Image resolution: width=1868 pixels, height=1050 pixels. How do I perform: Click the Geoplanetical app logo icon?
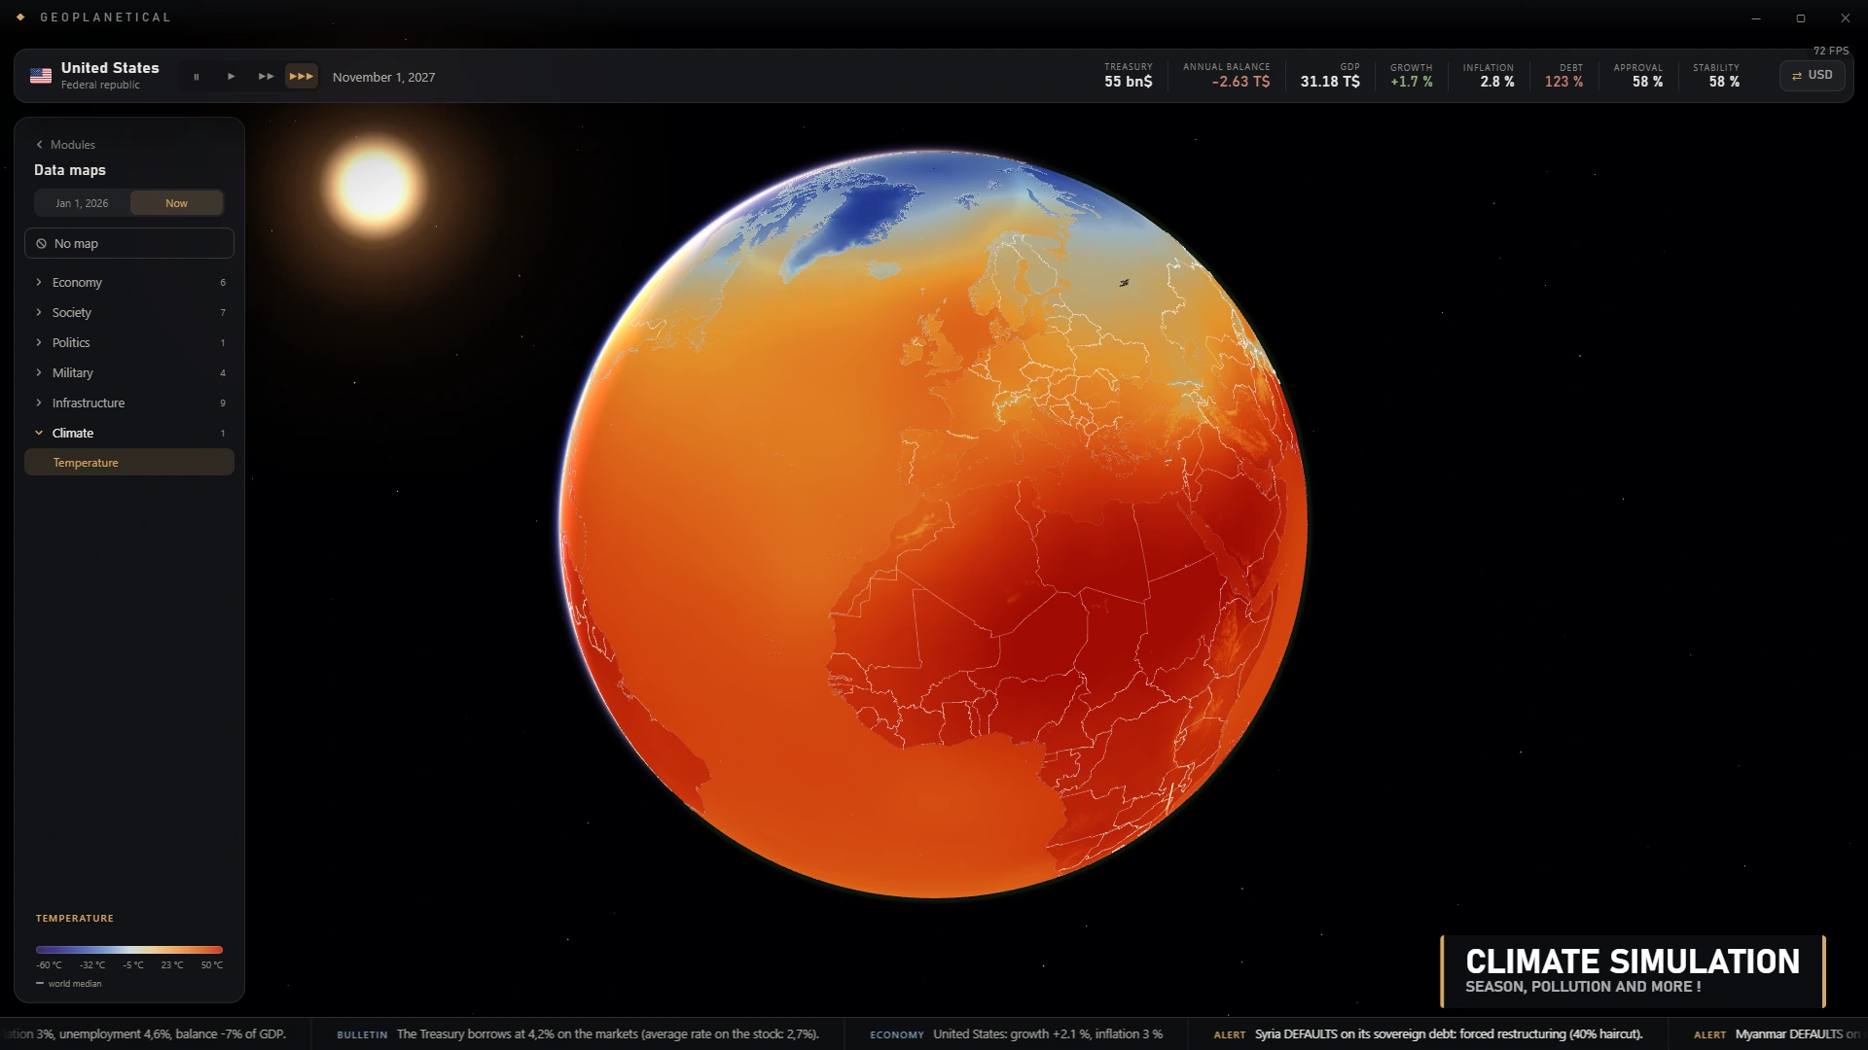(x=20, y=17)
